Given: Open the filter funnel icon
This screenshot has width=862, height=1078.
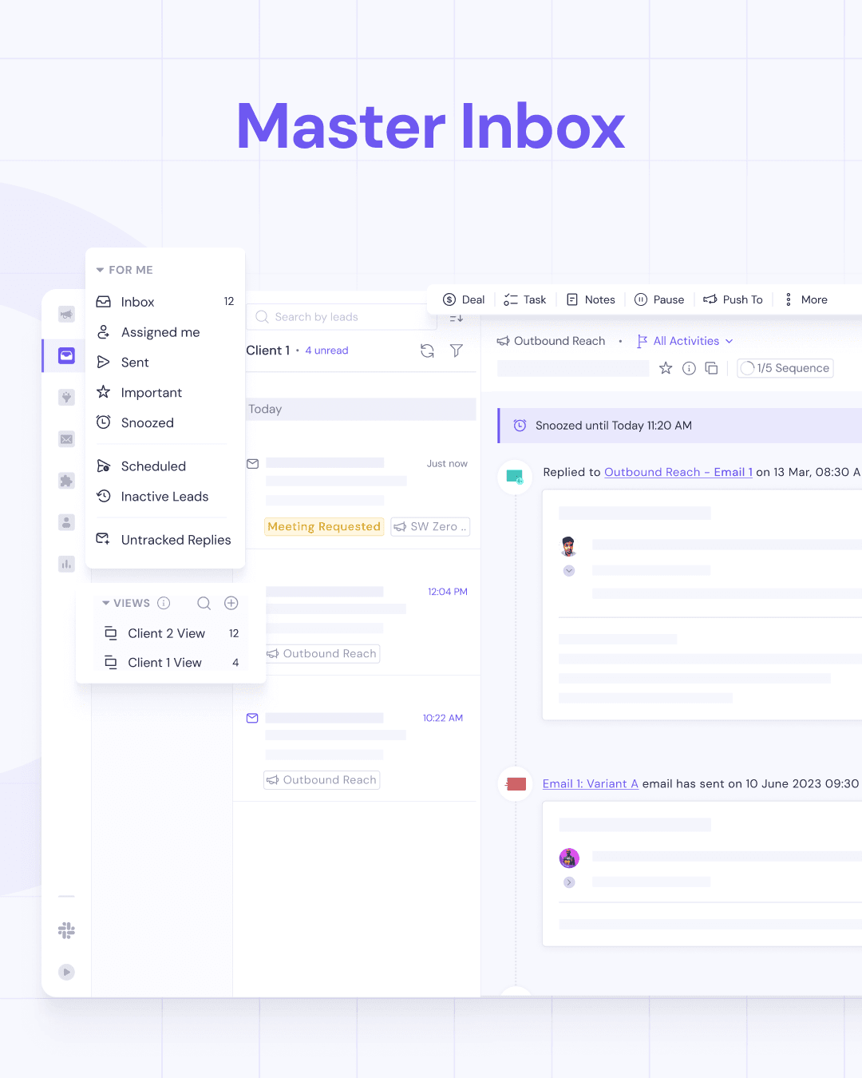Looking at the screenshot, I should click(457, 351).
